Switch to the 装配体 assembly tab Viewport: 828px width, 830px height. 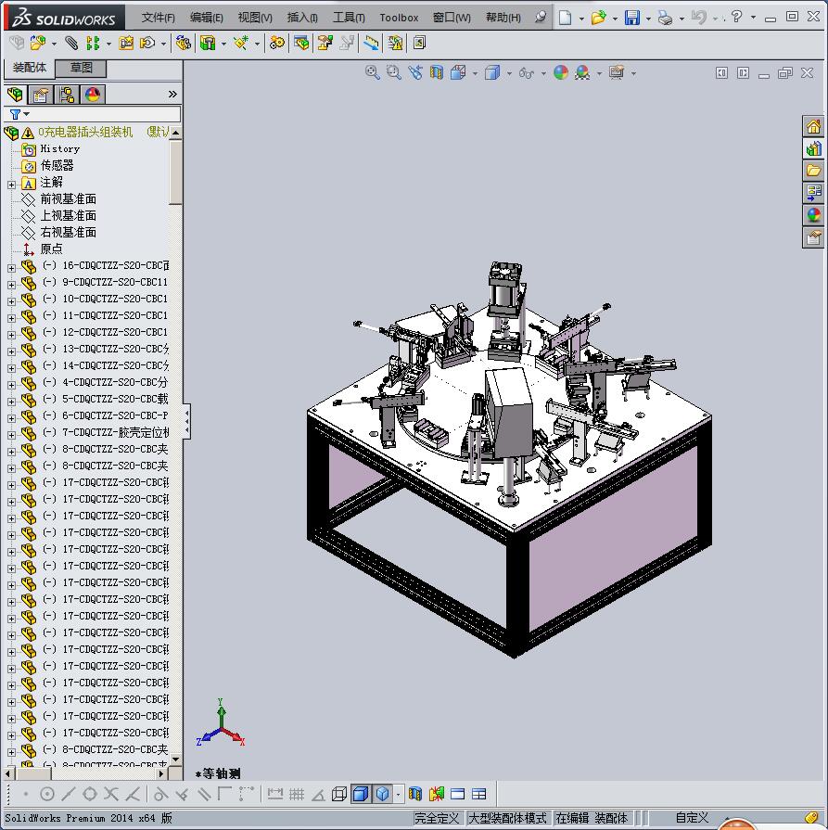click(29, 67)
